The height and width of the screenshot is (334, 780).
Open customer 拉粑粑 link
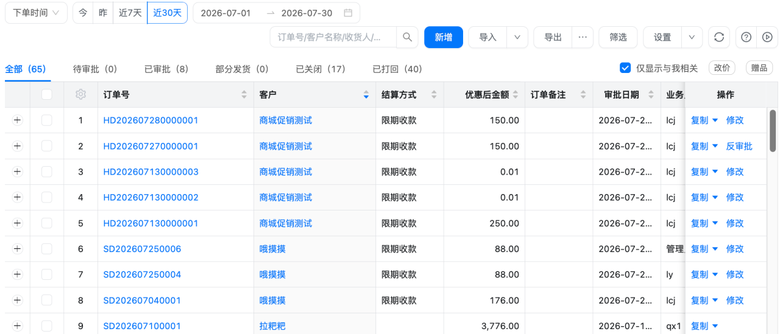coord(272,325)
